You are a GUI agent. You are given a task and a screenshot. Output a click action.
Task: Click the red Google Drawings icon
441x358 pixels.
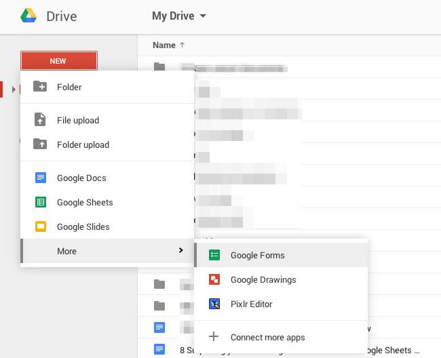point(214,279)
